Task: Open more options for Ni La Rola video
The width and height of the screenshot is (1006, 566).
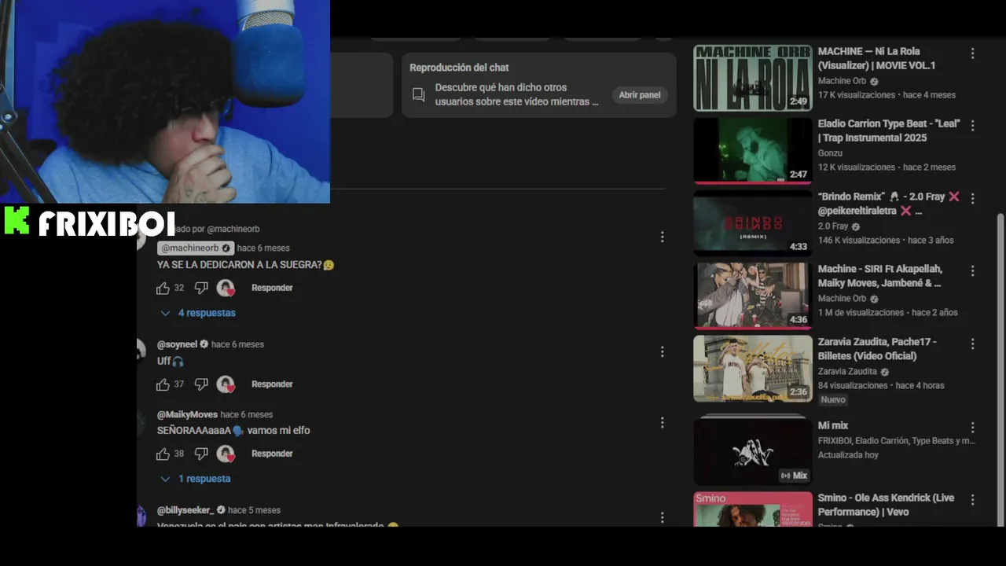Action: click(972, 53)
